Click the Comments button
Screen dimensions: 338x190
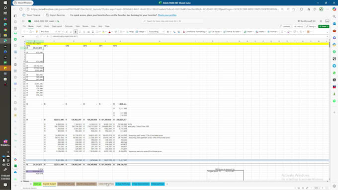click(285, 26)
